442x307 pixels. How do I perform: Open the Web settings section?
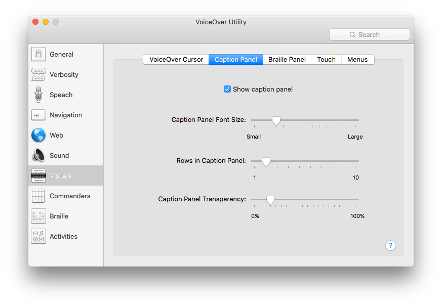coord(56,135)
